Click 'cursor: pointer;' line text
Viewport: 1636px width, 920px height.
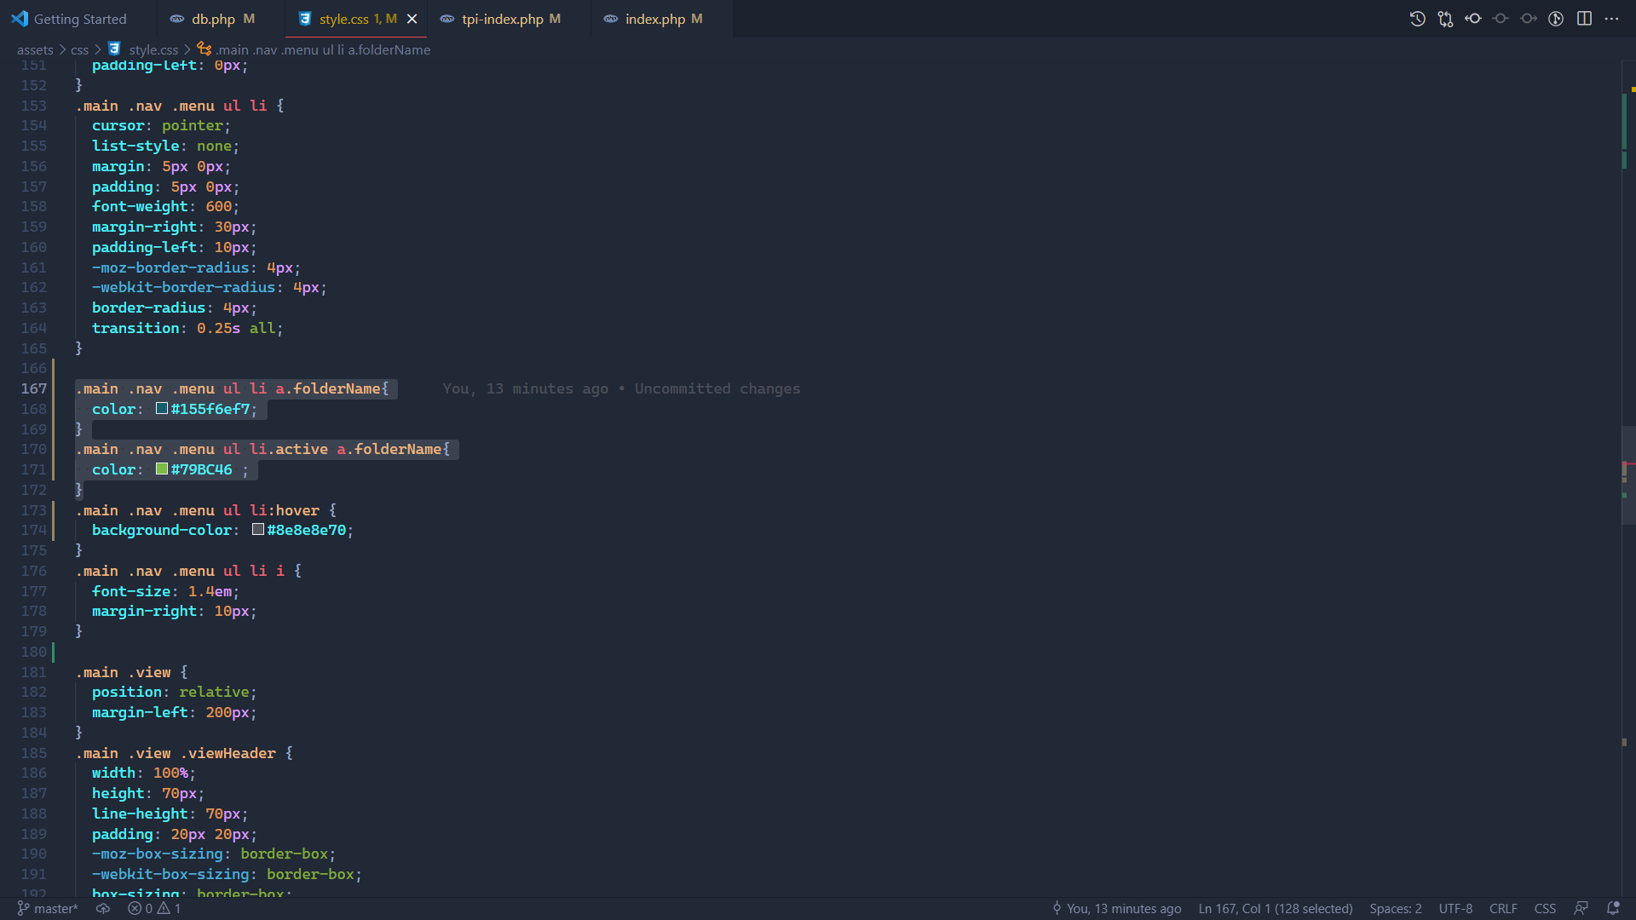[161, 125]
